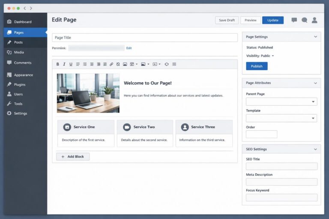Click "Information on the third service." text

(x=202, y=140)
